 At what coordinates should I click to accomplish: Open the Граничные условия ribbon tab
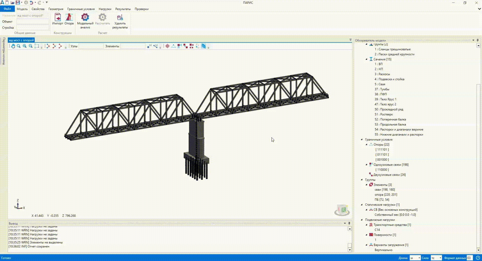point(81,9)
